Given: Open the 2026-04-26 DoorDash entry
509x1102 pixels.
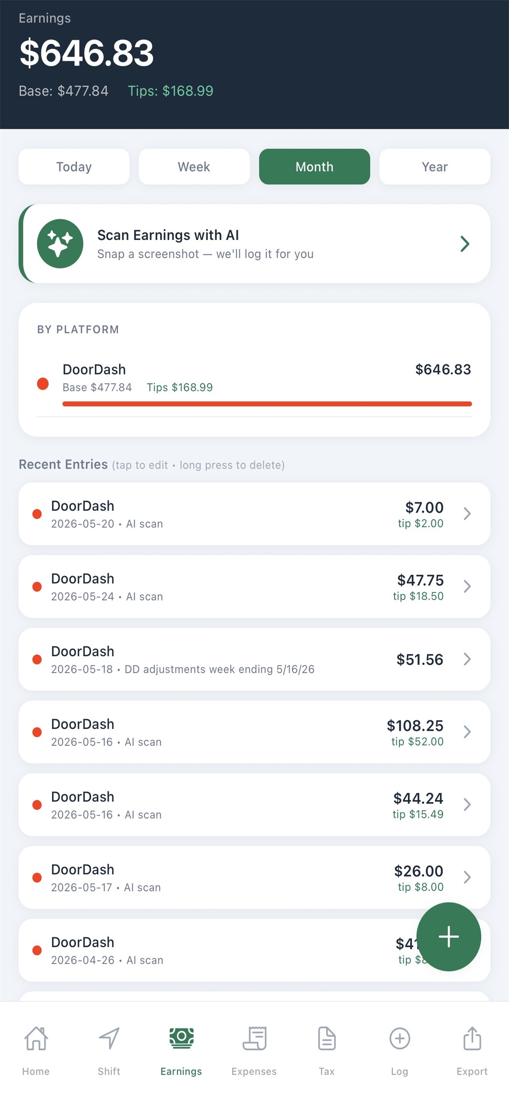Looking at the screenshot, I should 254,950.
